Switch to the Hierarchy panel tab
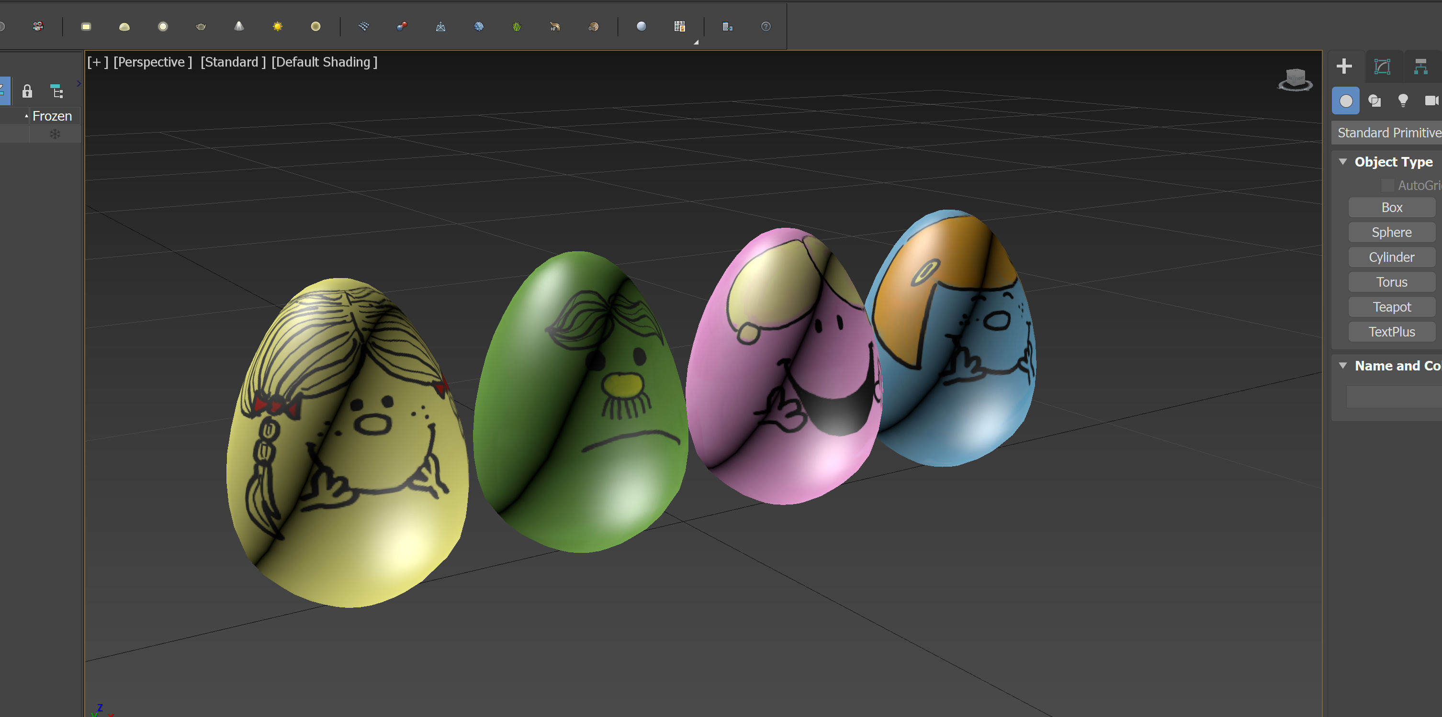 (1421, 67)
